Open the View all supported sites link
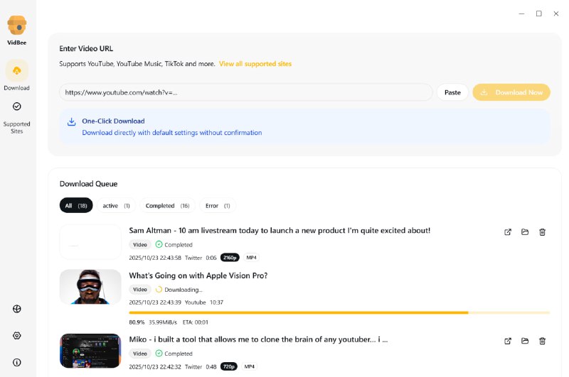Screen dimensions: 569x377 [x=255, y=64]
